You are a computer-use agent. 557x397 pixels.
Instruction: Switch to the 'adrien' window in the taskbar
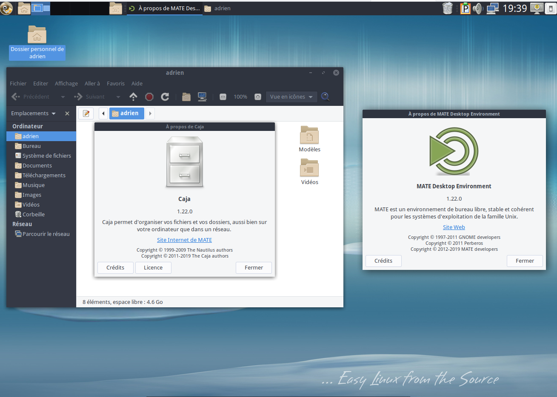tap(218, 8)
